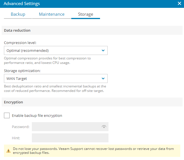Select the Storage tab
Image resolution: width=184 pixels, height=160 pixels.
tap(86, 14)
